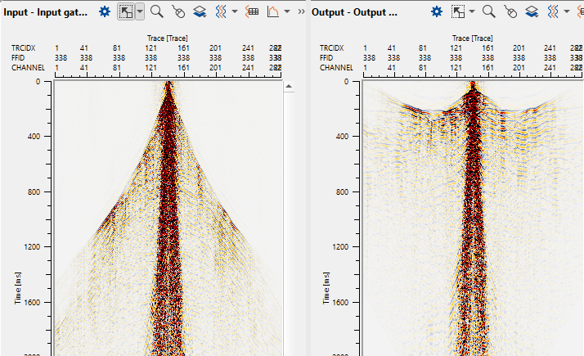The width and height of the screenshot is (584, 356).
Task: Expand wiggle display dropdown in Input panel
Action: click(x=235, y=11)
